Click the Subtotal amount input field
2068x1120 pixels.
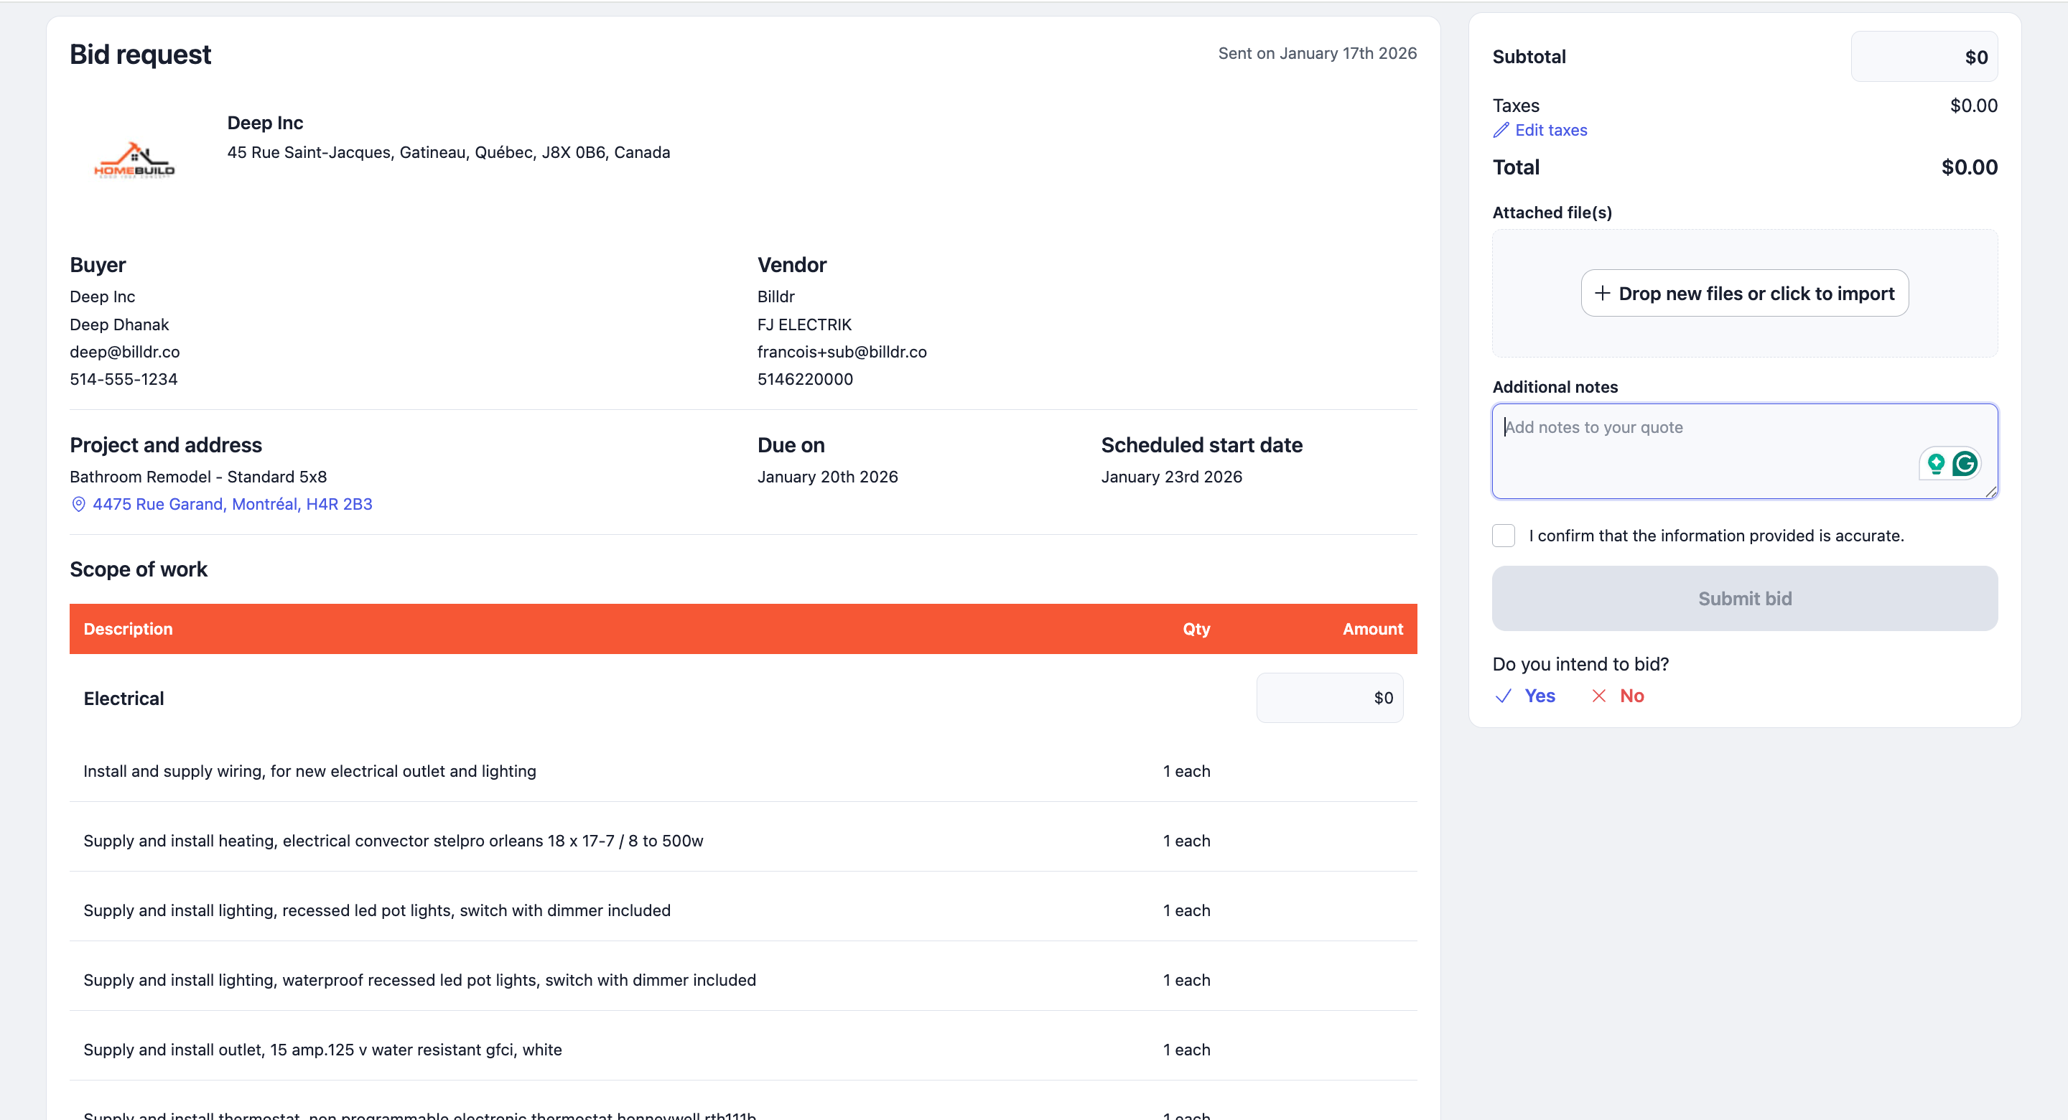point(1924,57)
